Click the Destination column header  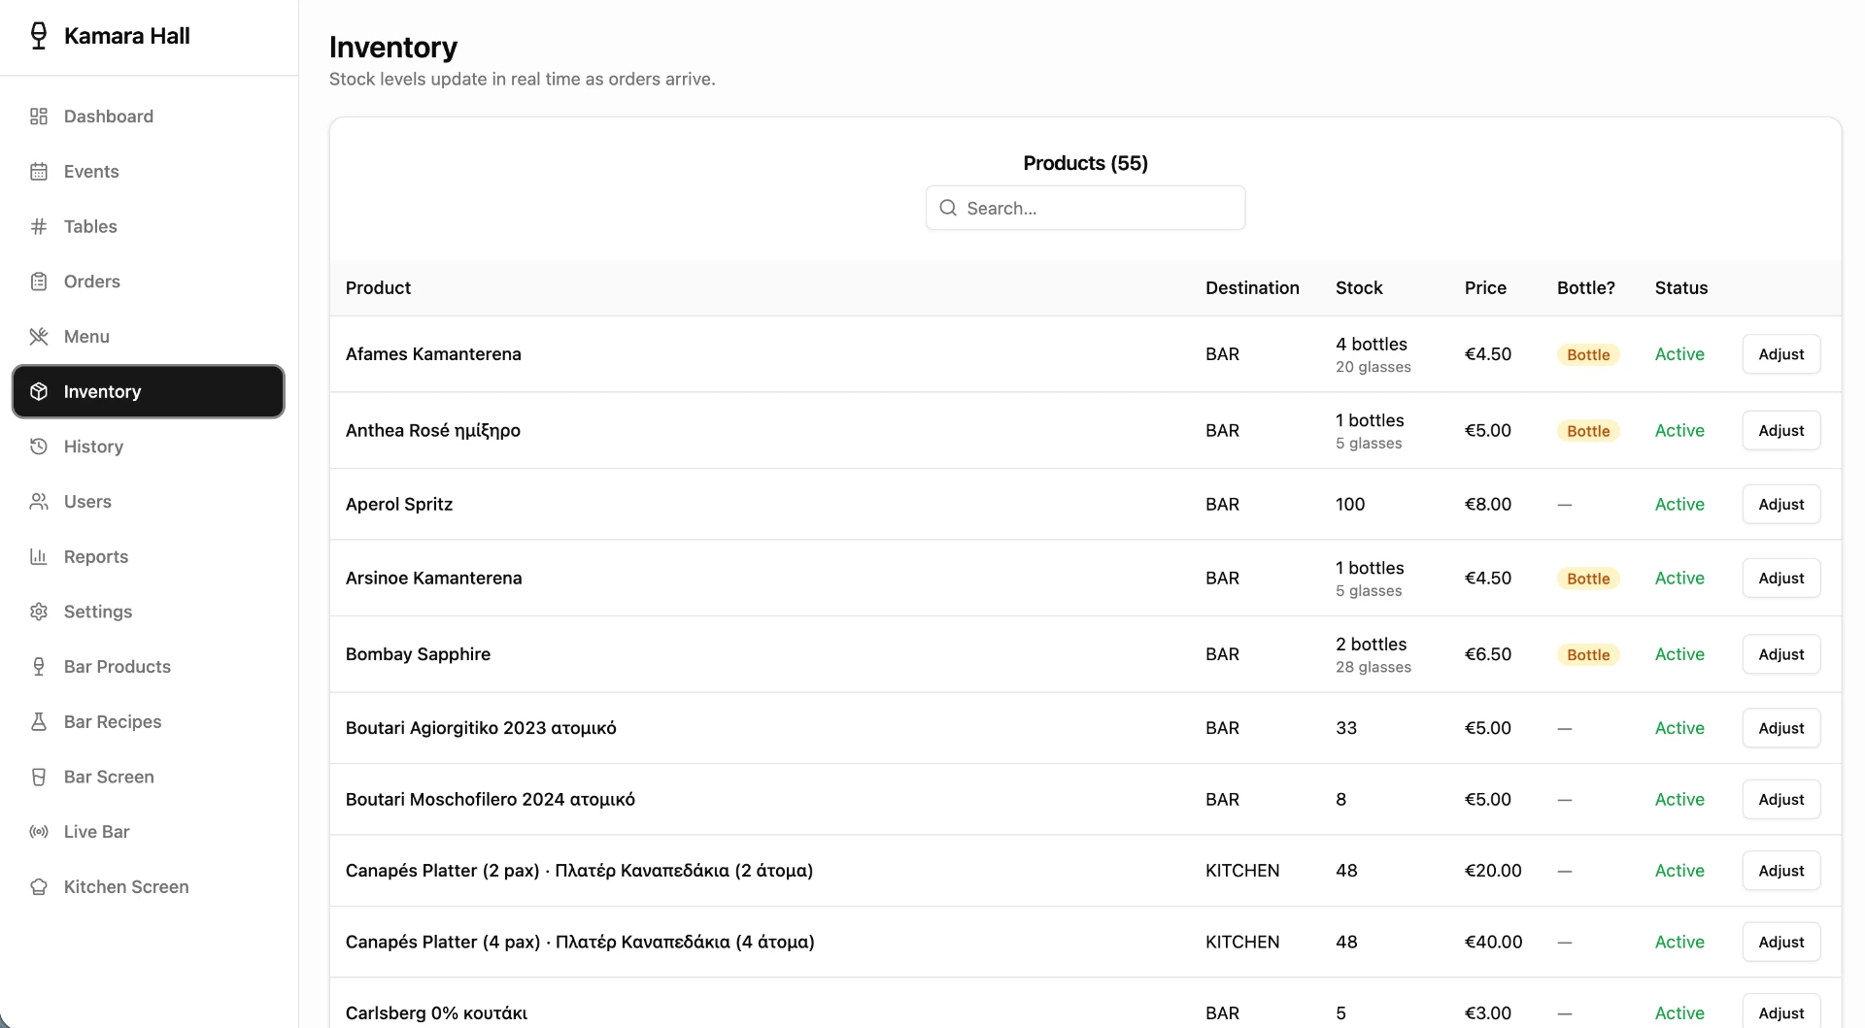[x=1252, y=287]
